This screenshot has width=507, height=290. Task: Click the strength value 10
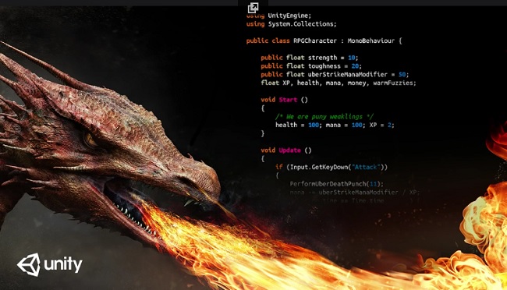point(352,58)
